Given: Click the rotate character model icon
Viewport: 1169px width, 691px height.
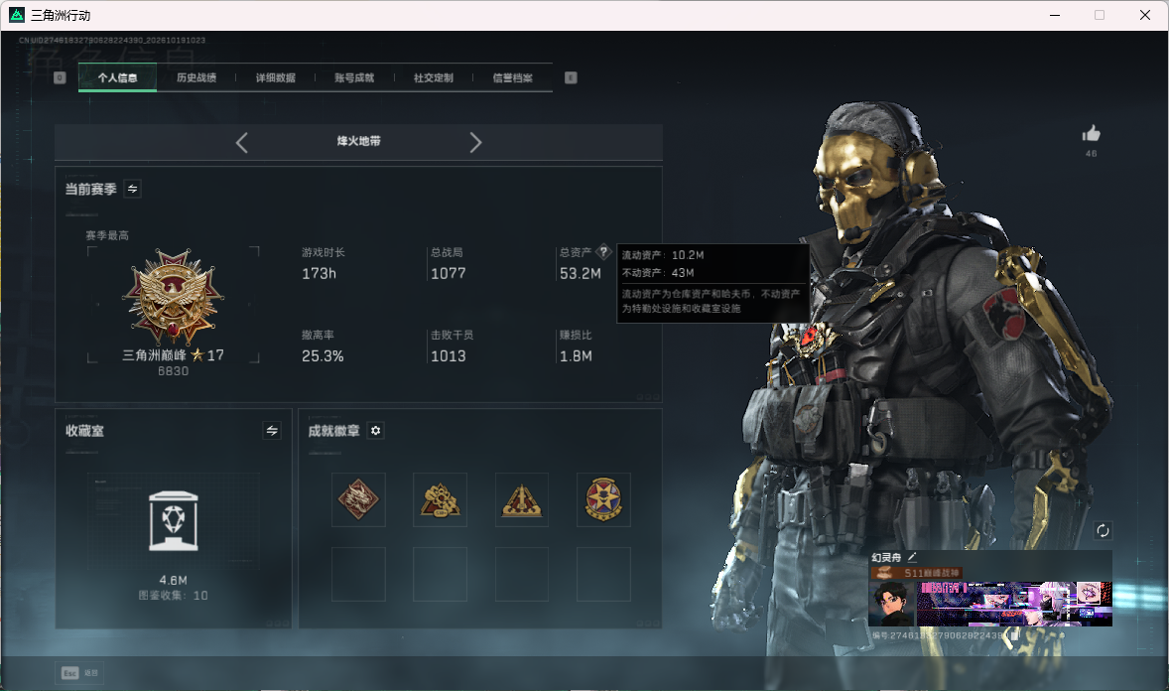Looking at the screenshot, I should [x=1103, y=530].
